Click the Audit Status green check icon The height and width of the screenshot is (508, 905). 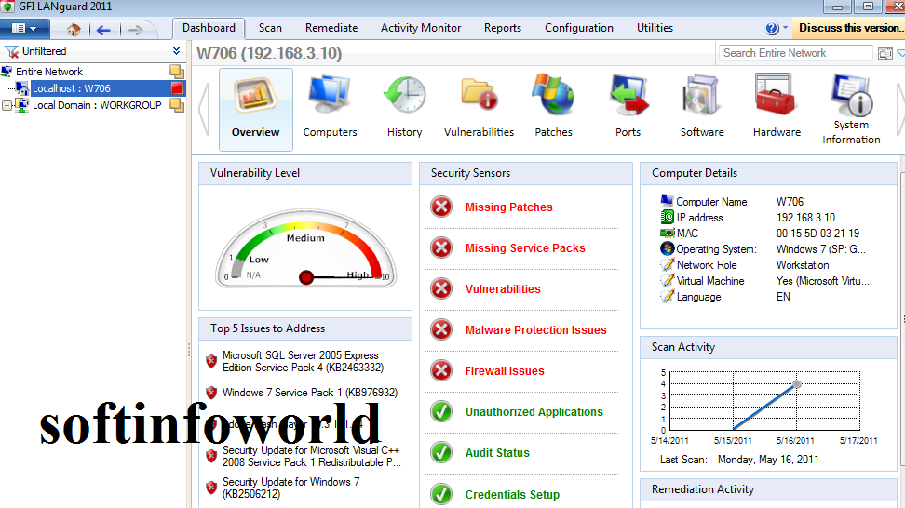pos(441,453)
